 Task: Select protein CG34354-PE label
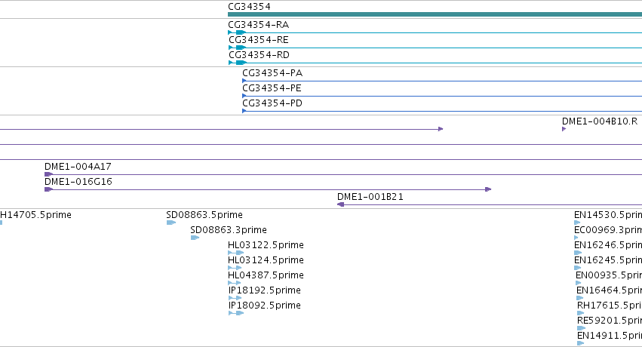coord(272,88)
